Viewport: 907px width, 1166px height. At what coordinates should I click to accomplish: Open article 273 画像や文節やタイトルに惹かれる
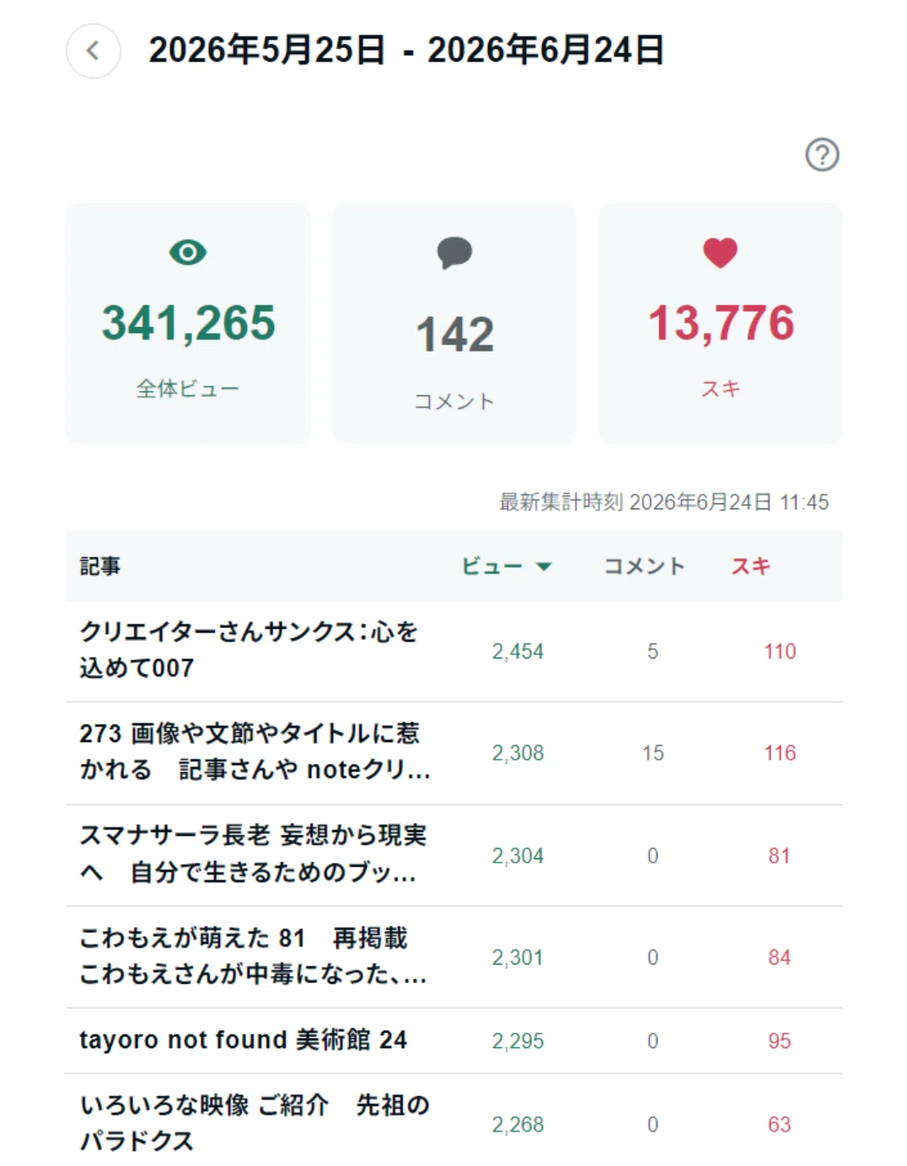click(x=255, y=752)
